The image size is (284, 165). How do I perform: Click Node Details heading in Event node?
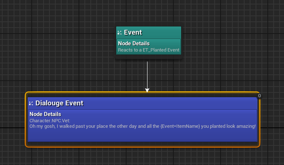point(134,43)
